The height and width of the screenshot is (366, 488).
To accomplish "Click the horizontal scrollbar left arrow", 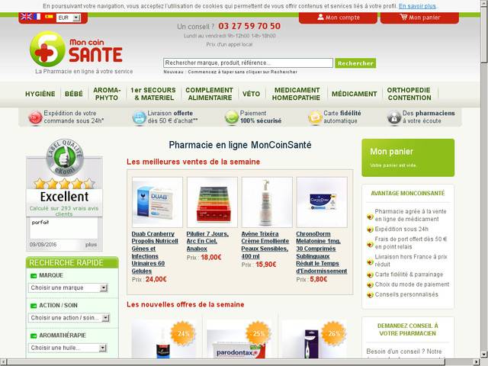I will point(4,362).
